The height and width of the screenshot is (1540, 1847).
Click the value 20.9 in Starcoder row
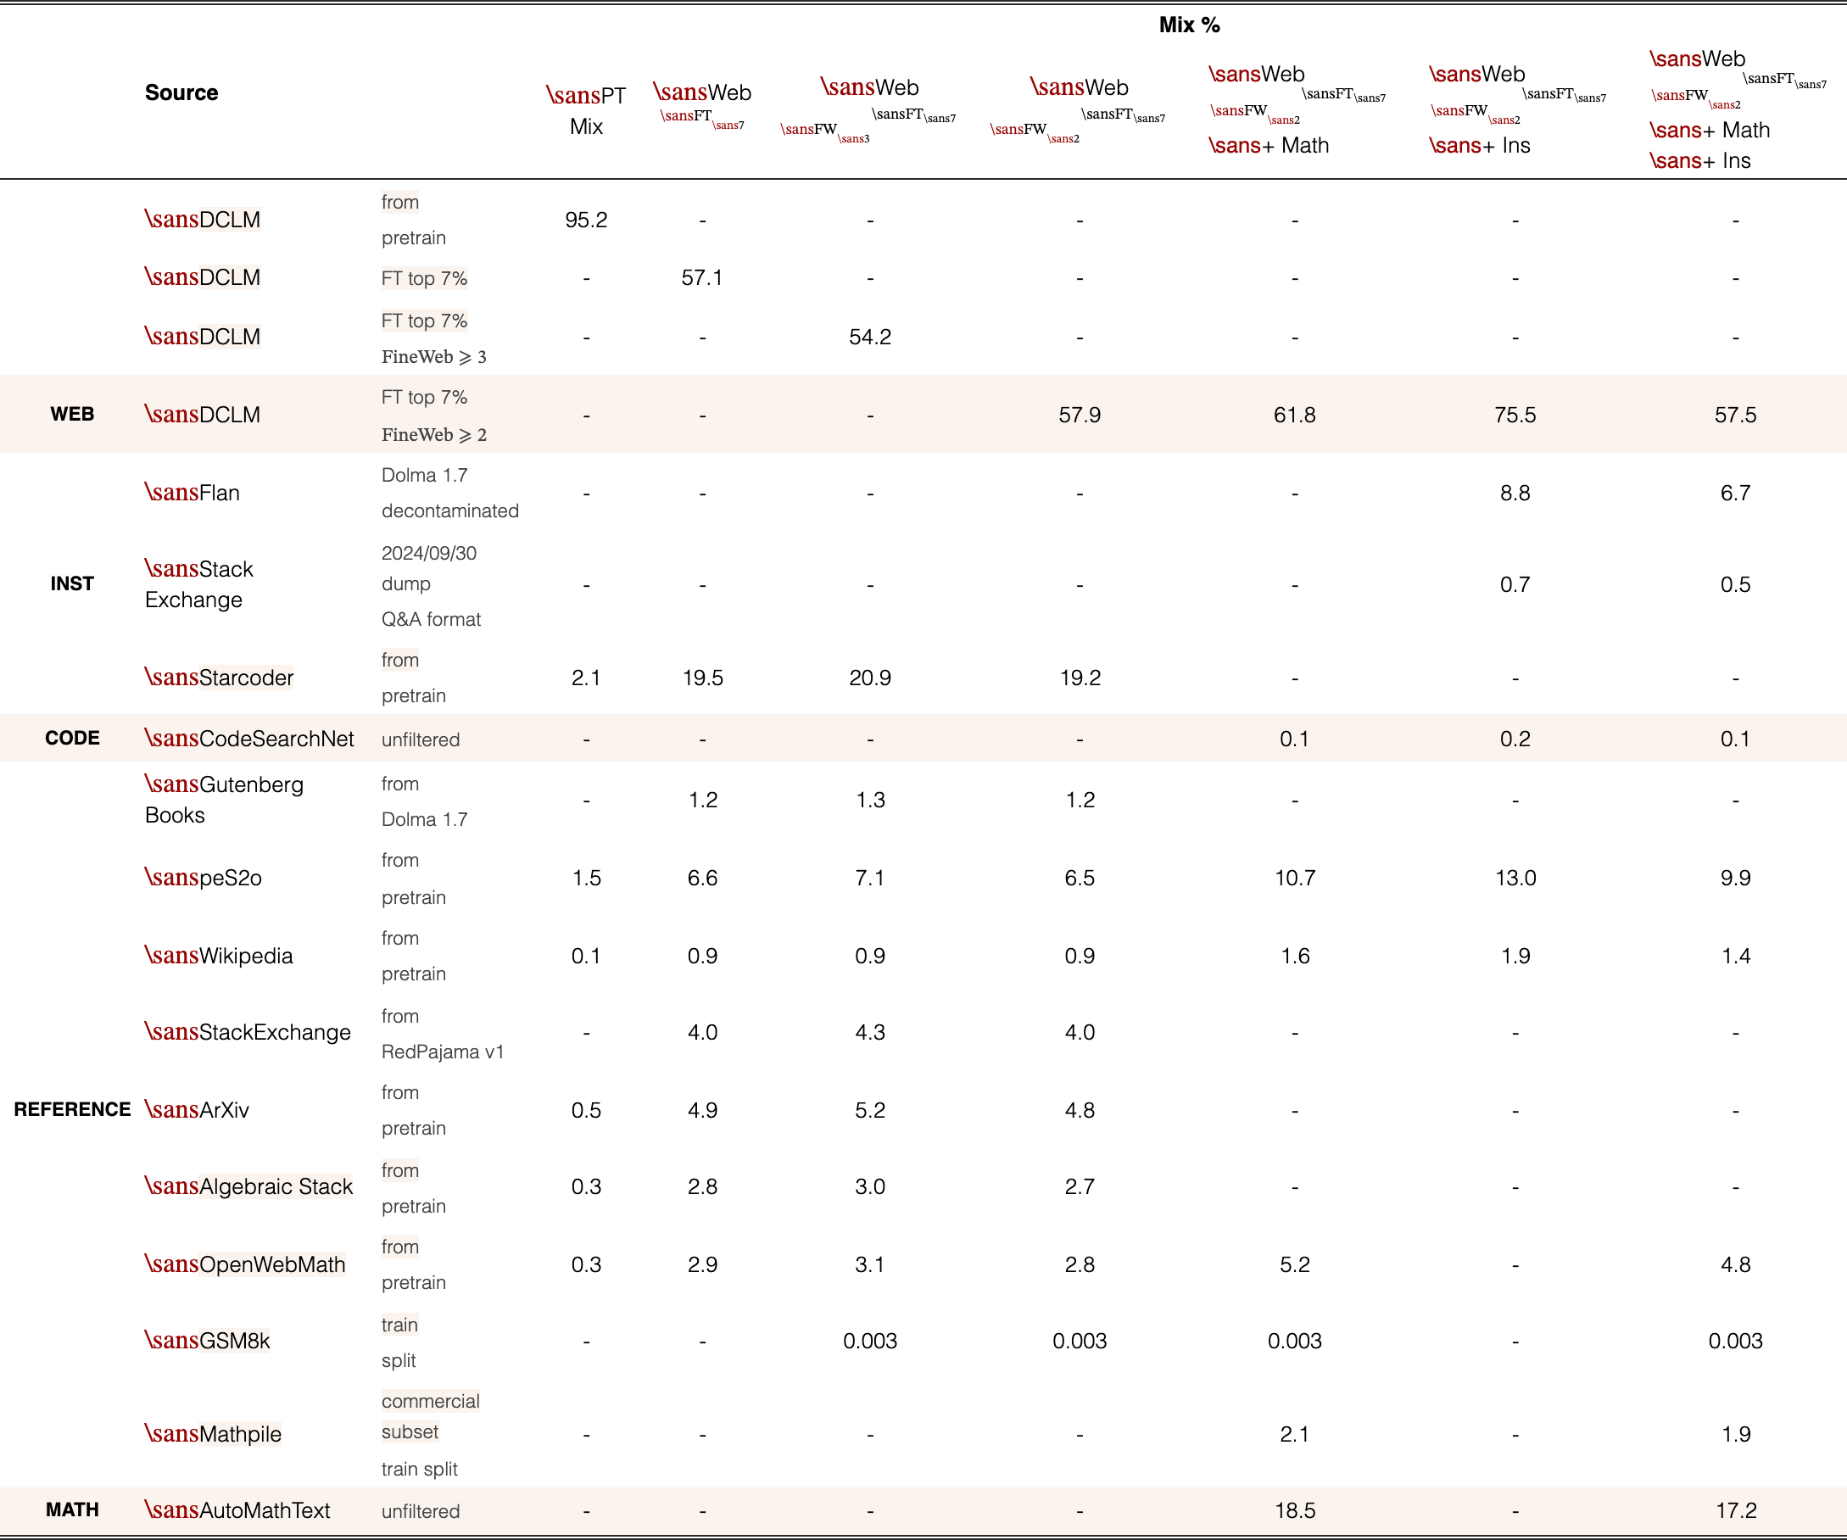coord(870,678)
